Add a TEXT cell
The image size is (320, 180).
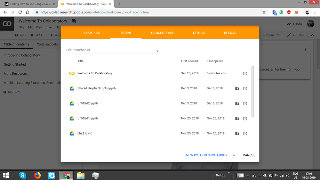pos(36,35)
